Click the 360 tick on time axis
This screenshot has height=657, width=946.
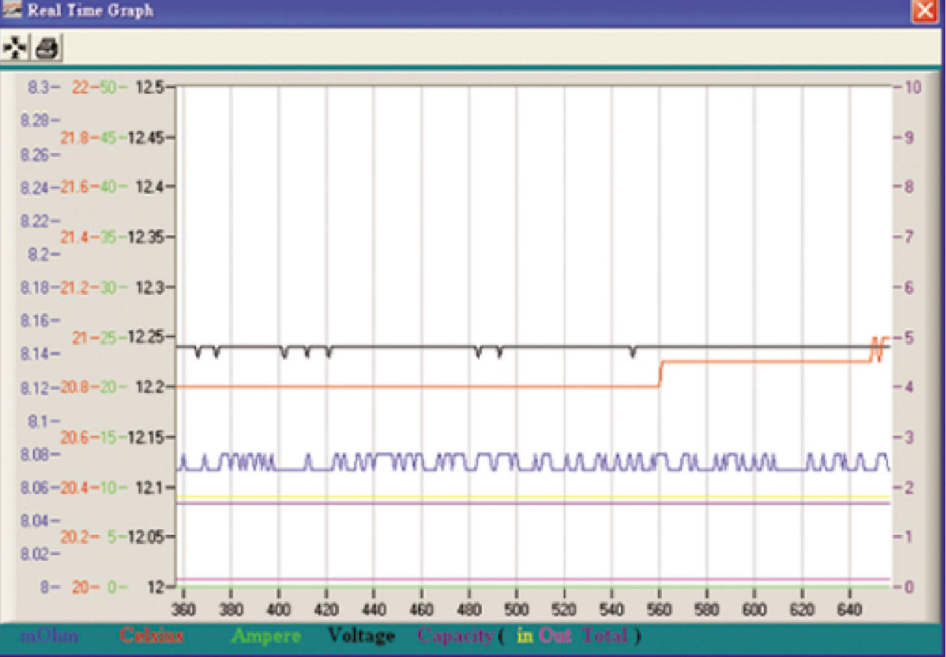[x=183, y=610]
